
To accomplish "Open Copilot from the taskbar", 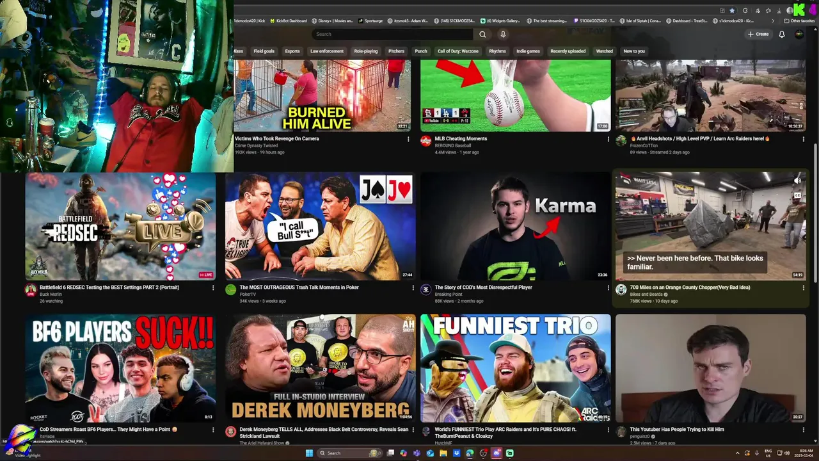I will click(403, 453).
